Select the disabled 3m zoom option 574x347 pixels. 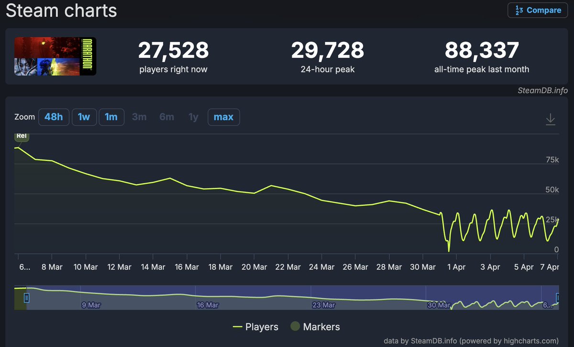point(139,117)
